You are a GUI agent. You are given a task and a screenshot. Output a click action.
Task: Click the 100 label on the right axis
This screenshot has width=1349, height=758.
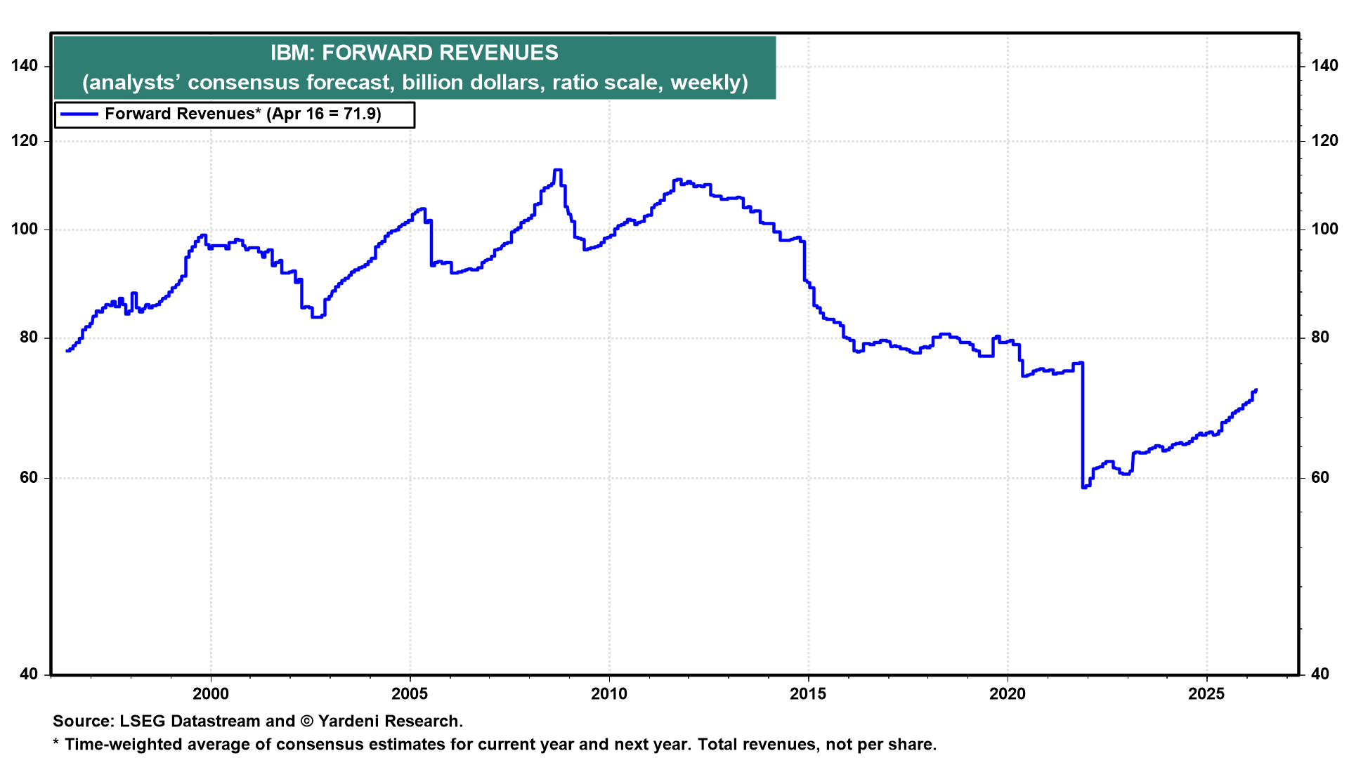click(1324, 230)
